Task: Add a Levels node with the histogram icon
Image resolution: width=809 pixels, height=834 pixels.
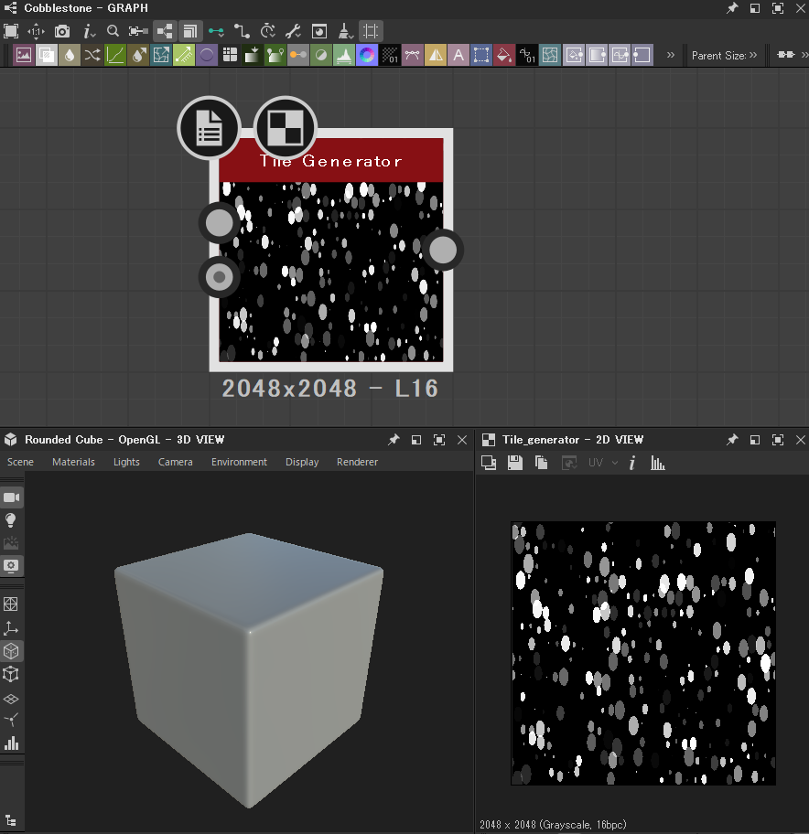Action: point(344,55)
